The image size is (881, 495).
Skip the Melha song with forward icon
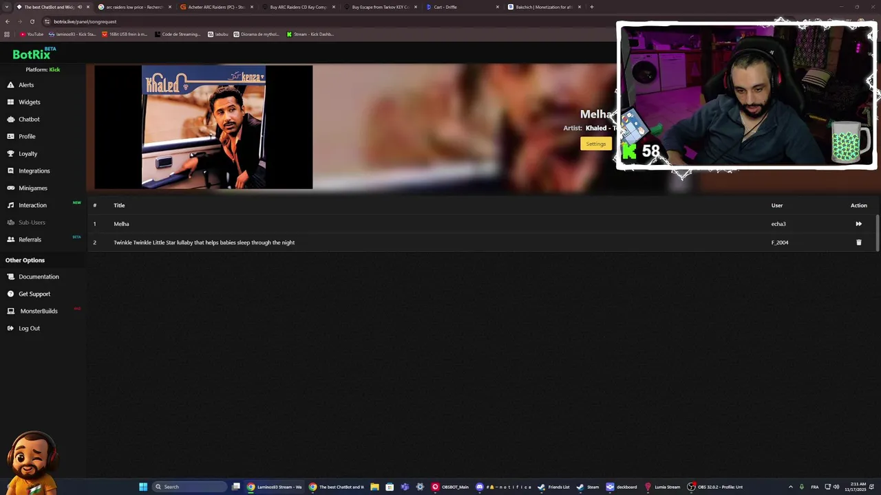point(858,223)
